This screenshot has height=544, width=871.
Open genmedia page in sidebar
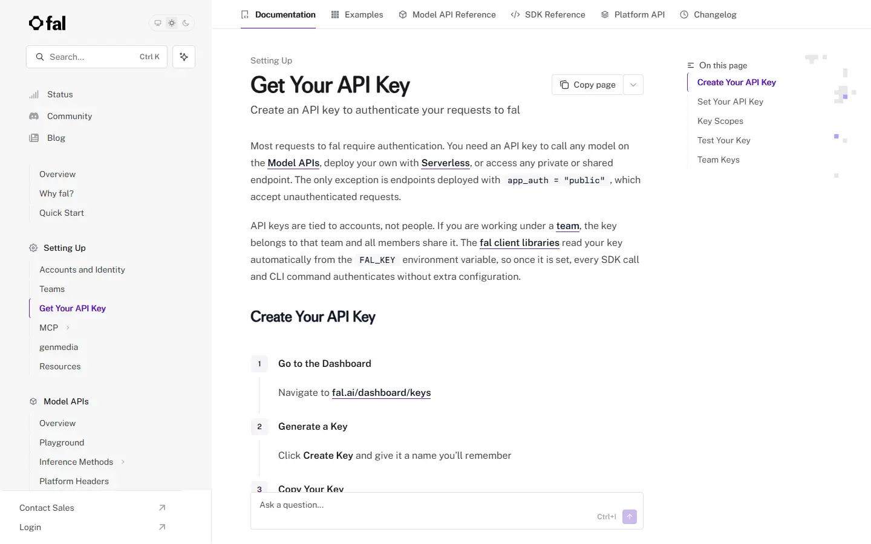[x=59, y=347]
